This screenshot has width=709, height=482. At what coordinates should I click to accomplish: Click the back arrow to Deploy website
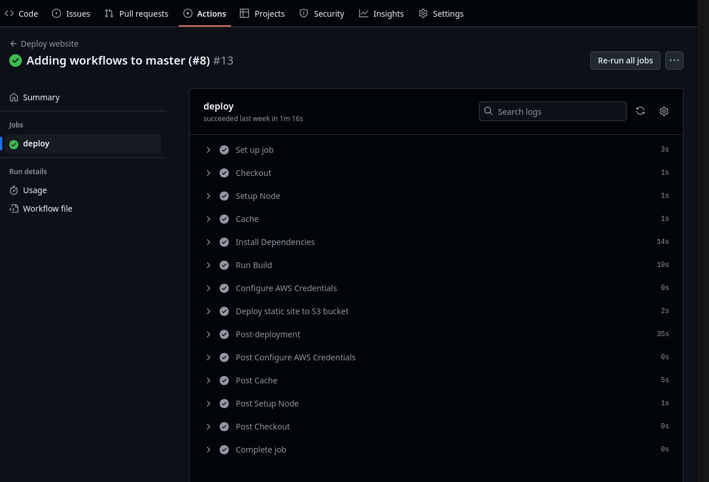point(14,44)
